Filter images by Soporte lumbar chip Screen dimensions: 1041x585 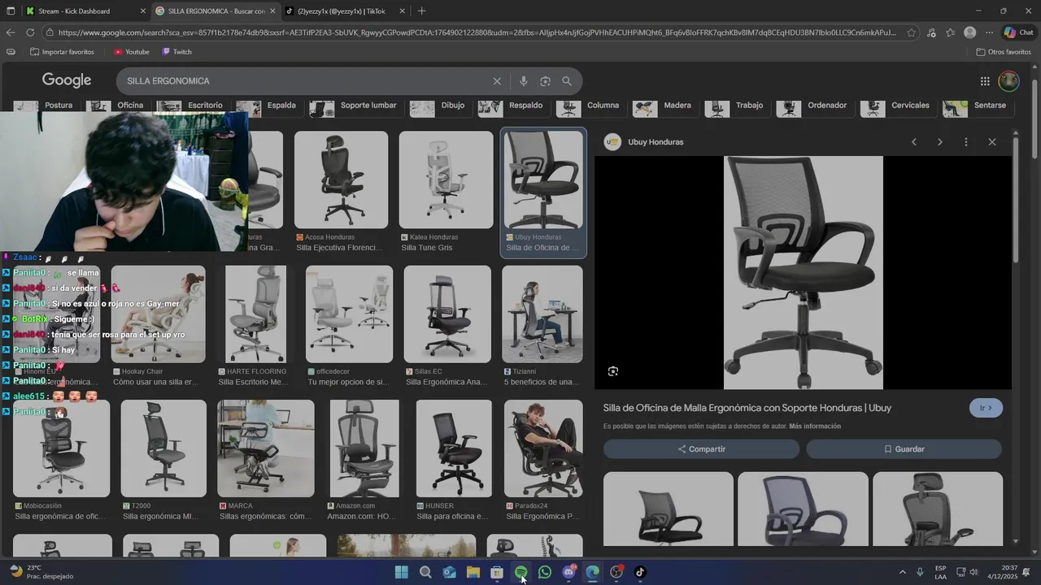[355, 106]
